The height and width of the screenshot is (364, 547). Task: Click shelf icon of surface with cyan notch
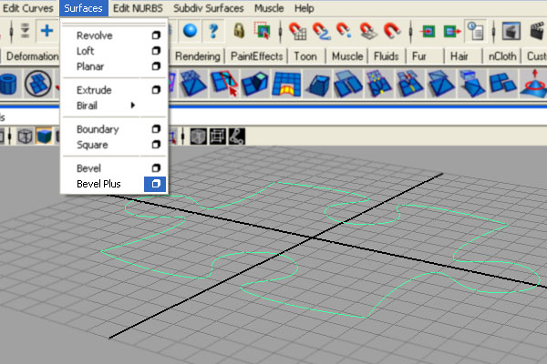[x=255, y=84]
